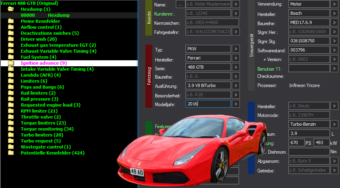Open the Softwarestand 003796 arrow button

pos(334,50)
